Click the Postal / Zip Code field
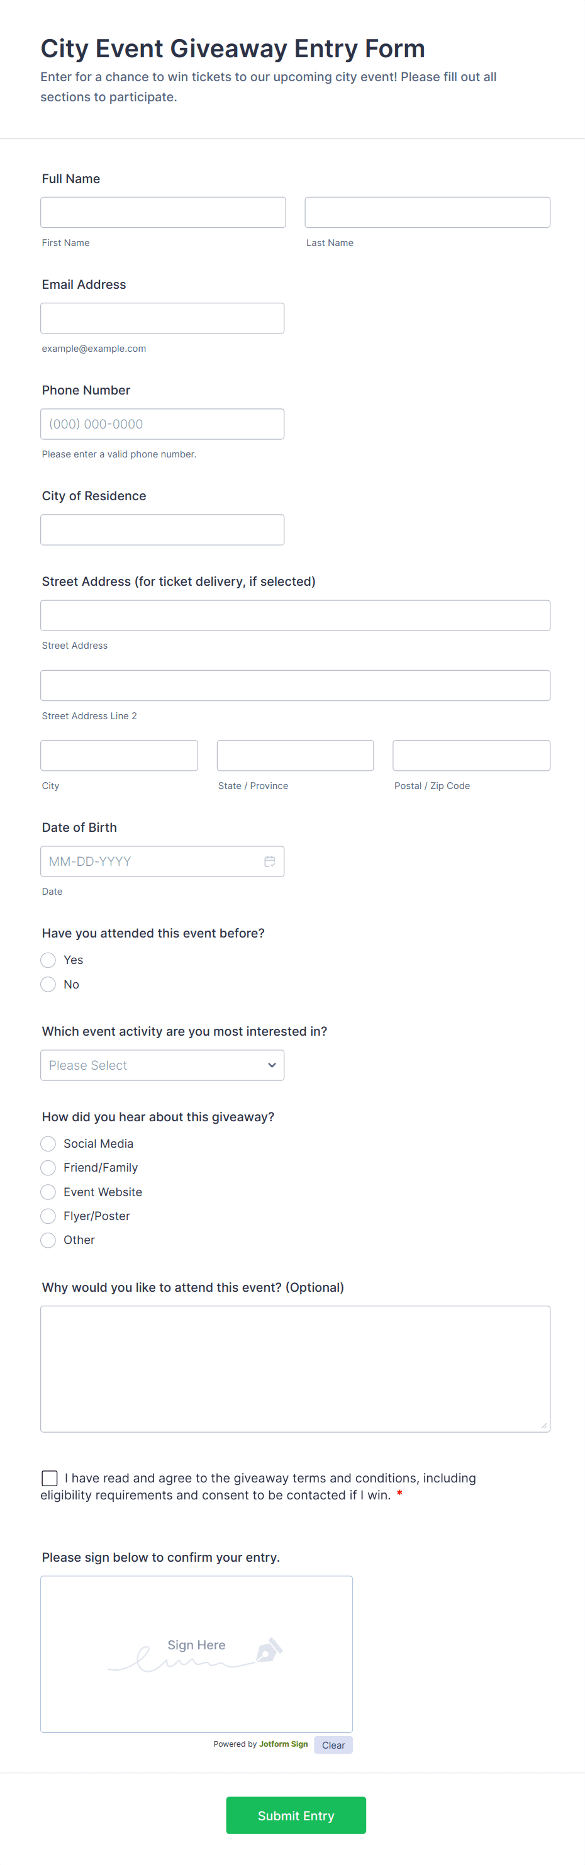Screen dimensions: 585x1865 (x=471, y=756)
